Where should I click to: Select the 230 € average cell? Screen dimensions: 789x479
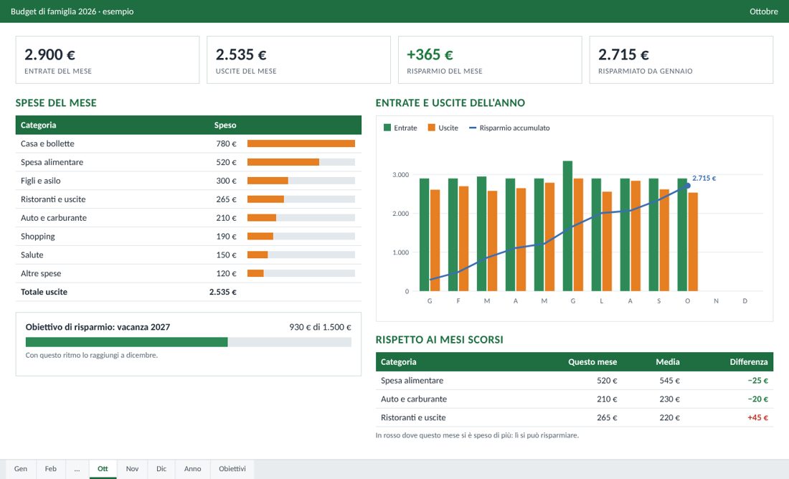pos(669,399)
